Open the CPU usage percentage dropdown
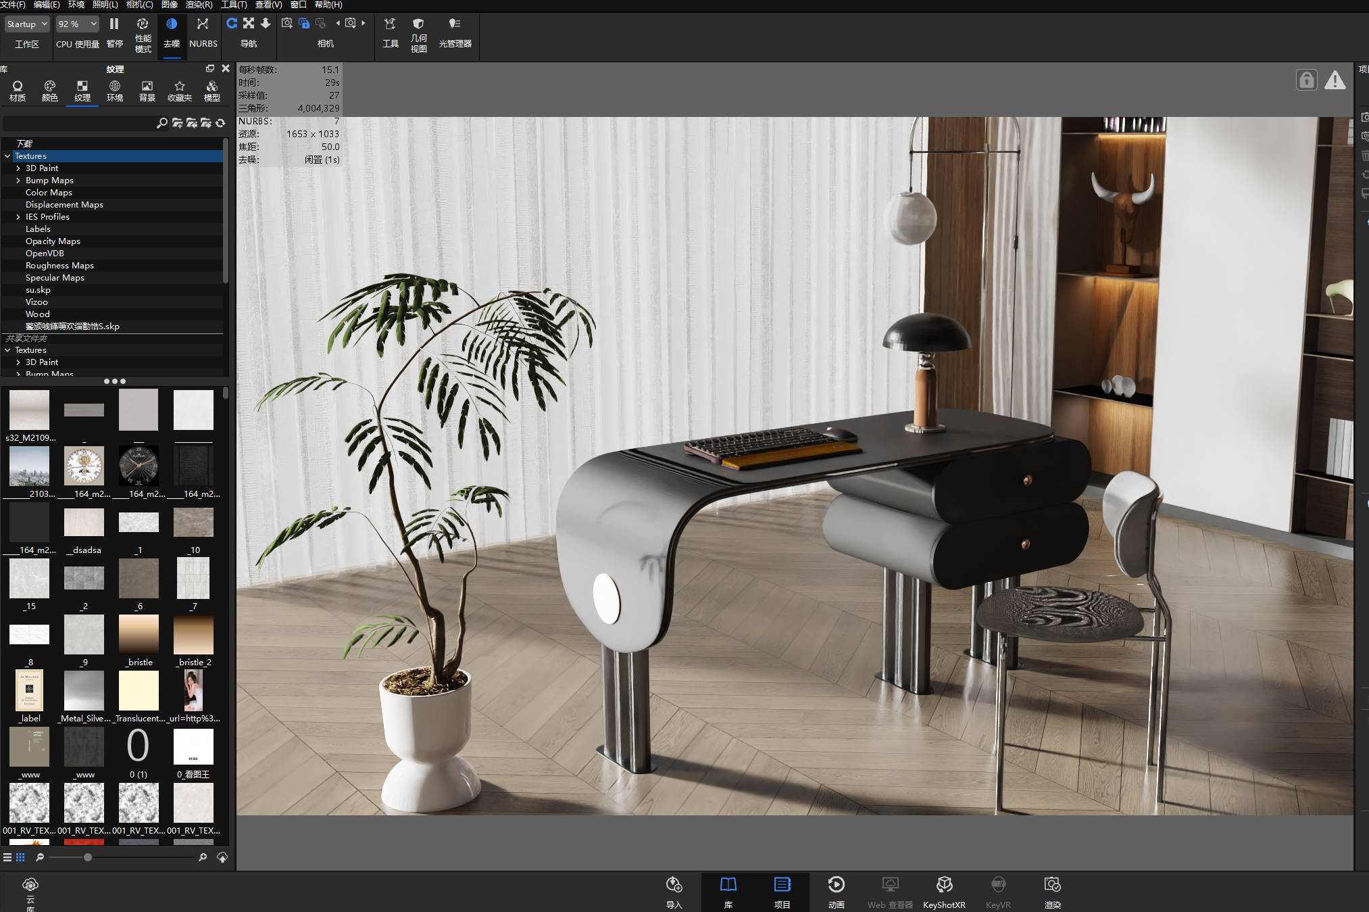 (x=77, y=24)
